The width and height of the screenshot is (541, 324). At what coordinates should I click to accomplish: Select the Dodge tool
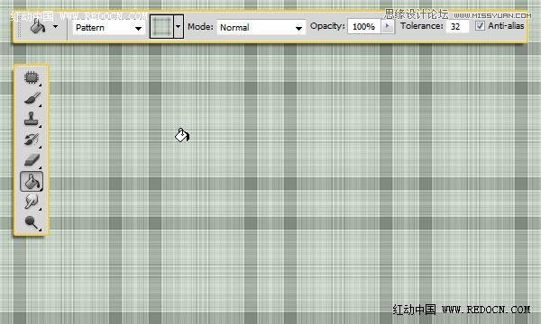[32, 222]
